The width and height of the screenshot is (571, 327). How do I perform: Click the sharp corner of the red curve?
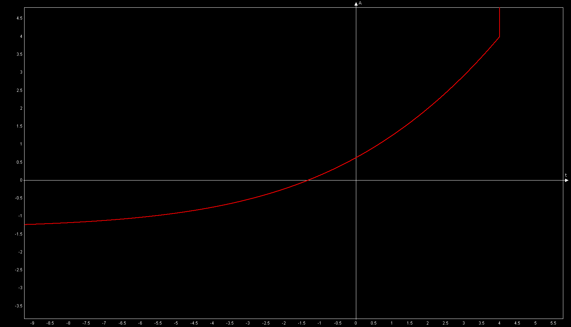coord(499,36)
